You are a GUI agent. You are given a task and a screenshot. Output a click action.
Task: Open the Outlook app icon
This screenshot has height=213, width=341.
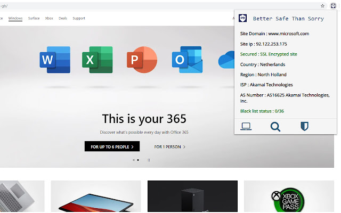click(x=187, y=60)
